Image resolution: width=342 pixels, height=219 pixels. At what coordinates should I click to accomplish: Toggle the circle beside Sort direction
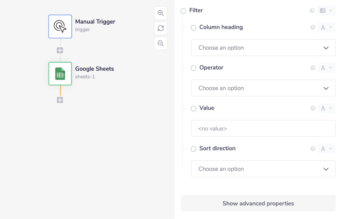pos(193,149)
